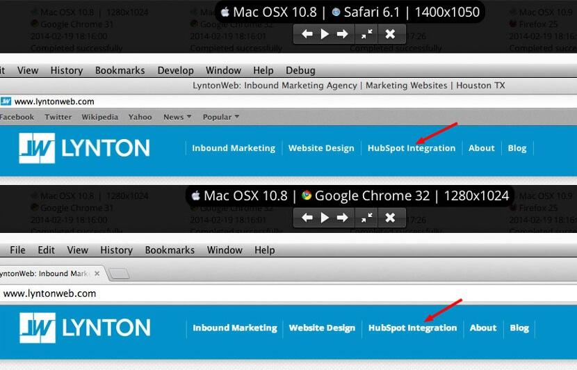577x370 pixels.
Task: Click the X icon under Chrome 32 title
Action: click(x=390, y=218)
